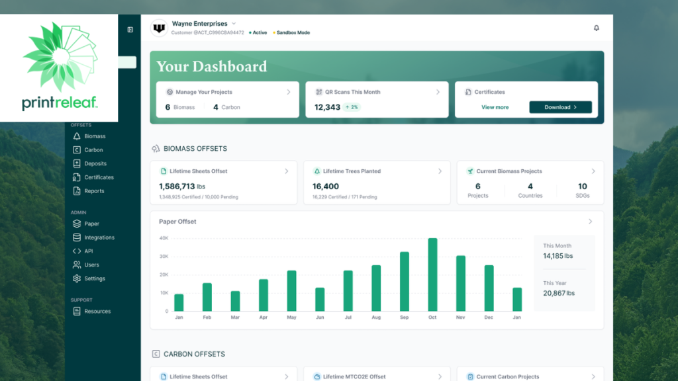Open the Biomass menu item
The width and height of the screenshot is (678, 381).
click(95, 136)
